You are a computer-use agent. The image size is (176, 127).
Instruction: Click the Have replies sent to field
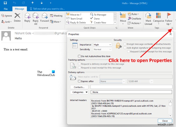click(x=136, y=77)
